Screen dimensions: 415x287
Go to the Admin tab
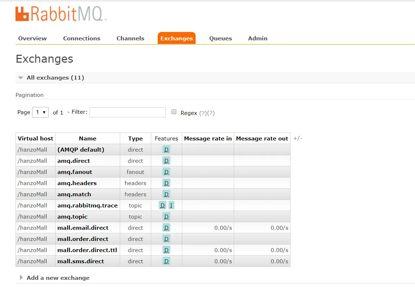click(x=258, y=38)
